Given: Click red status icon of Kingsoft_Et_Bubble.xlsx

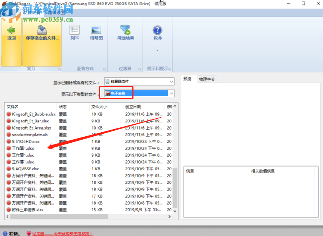Looking at the screenshot, I should [x=9, y=114].
